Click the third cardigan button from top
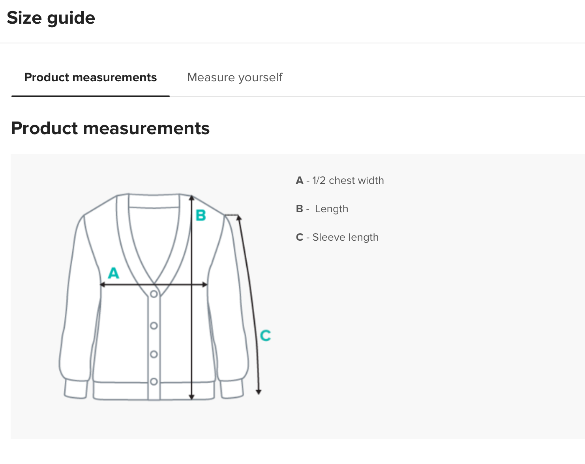The image size is (585, 464). click(x=154, y=354)
